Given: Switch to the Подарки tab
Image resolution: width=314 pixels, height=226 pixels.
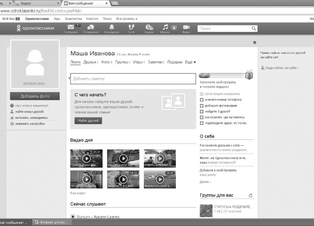Looking at the screenshot, I should coord(175,62).
